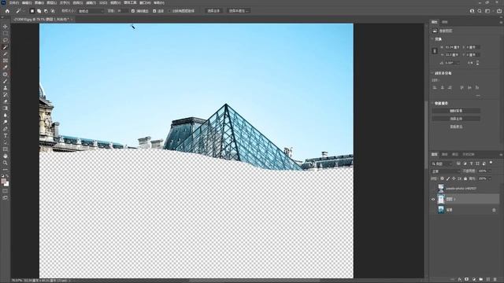Select the Blur tool
Viewport: 504px width, 283px height.
(x=6, y=116)
